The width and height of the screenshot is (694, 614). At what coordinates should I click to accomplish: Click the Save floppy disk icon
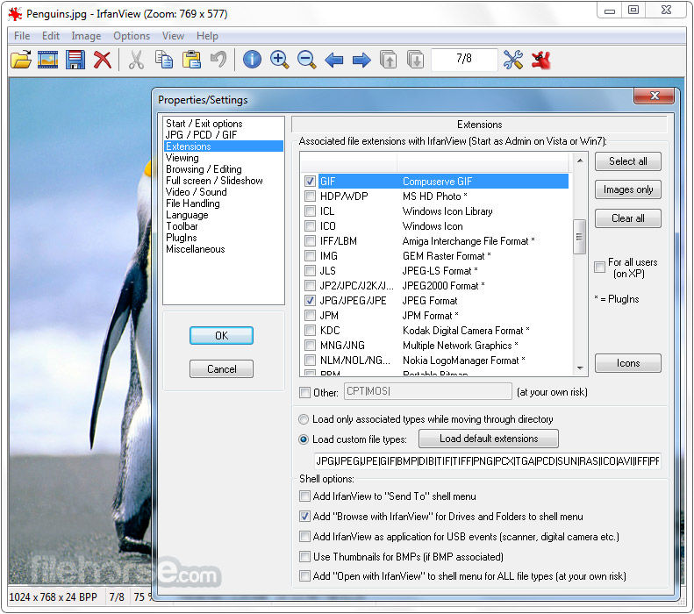(x=75, y=60)
